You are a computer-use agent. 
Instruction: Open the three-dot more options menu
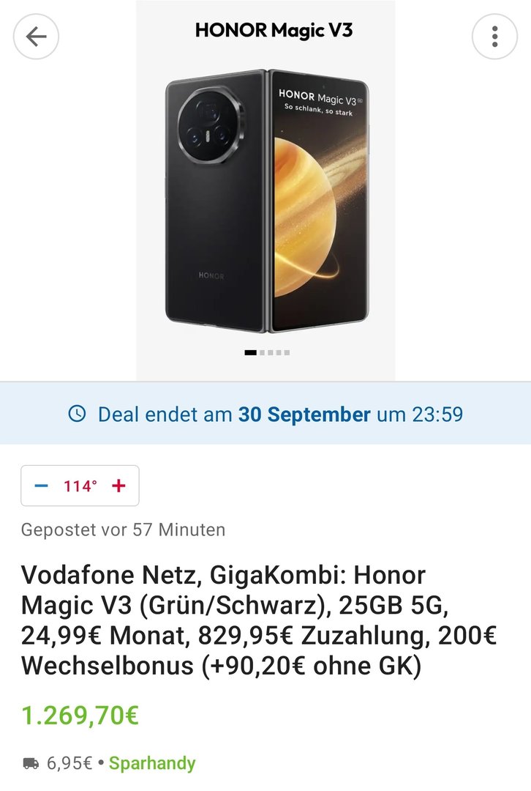coord(494,37)
